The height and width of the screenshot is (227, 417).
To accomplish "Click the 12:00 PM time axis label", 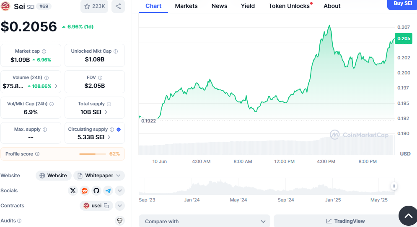I will [x=284, y=161].
